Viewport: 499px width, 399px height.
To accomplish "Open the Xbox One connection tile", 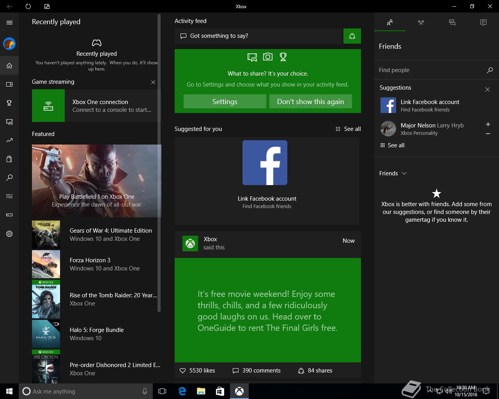I will [96, 106].
